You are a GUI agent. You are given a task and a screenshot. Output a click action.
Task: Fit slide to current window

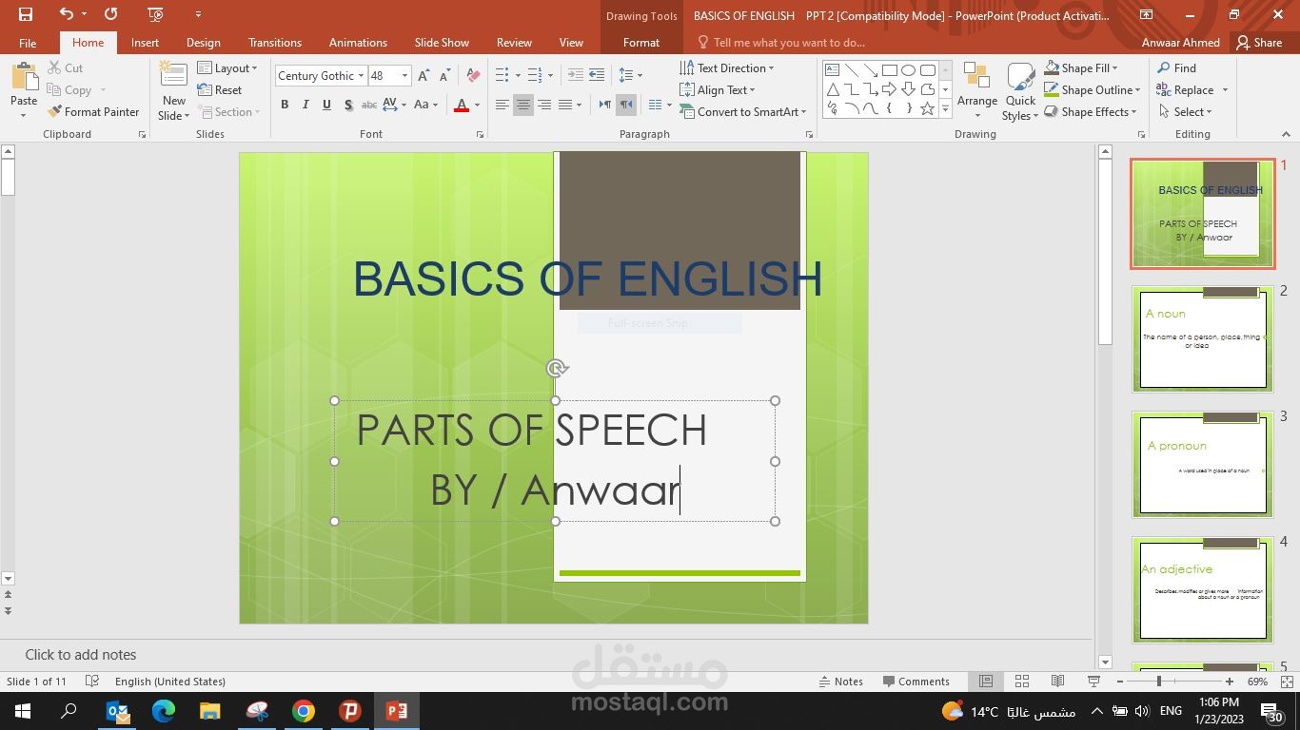[1288, 682]
